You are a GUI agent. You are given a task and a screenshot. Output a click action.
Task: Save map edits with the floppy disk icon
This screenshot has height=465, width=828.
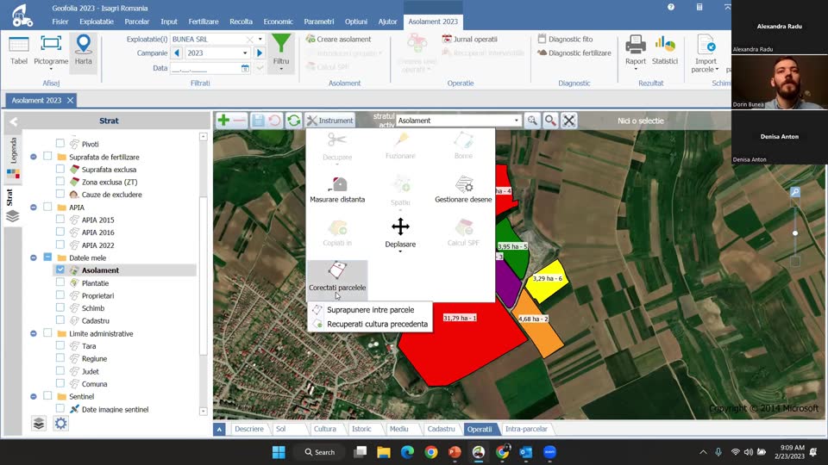[258, 121]
